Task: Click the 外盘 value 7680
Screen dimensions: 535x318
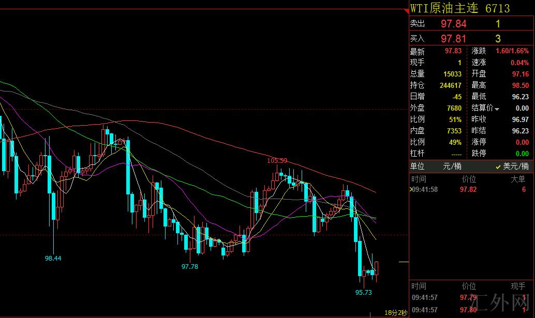Action: point(454,108)
